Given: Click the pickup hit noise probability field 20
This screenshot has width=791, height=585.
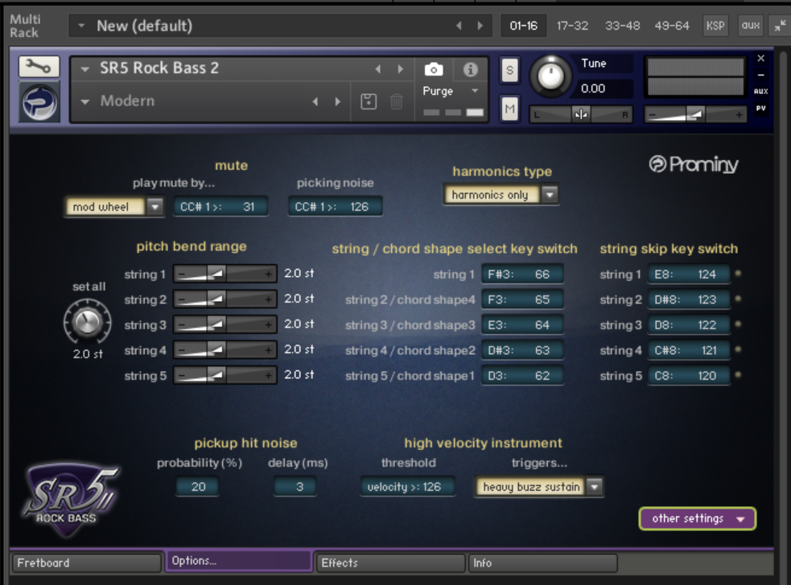Looking at the screenshot, I should point(198,487).
